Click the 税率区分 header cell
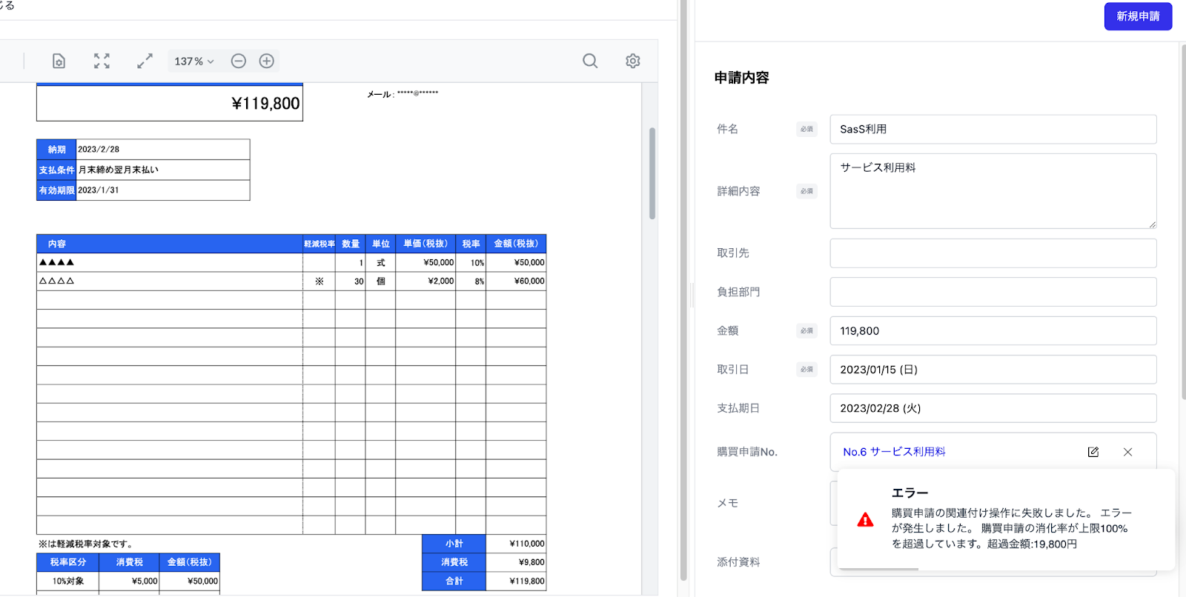This screenshot has height=597, width=1186. pyautogui.click(x=67, y=562)
